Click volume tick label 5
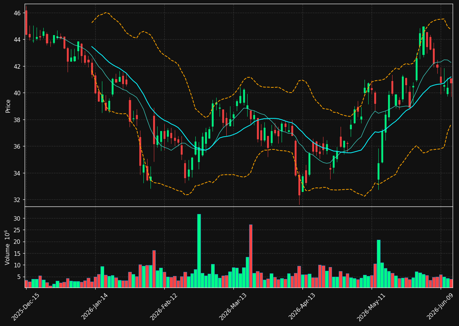 pos(19,277)
